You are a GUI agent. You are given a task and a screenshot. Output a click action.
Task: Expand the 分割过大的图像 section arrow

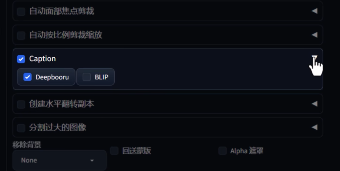click(x=315, y=127)
